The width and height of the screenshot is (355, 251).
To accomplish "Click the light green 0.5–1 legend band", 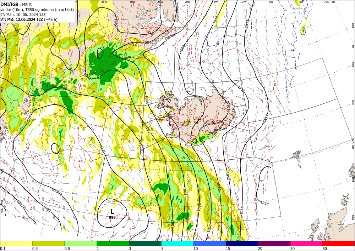I will click(x=81, y=243).
